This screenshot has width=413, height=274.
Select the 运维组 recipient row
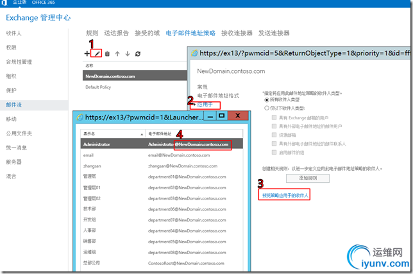(x=162, y=252)
